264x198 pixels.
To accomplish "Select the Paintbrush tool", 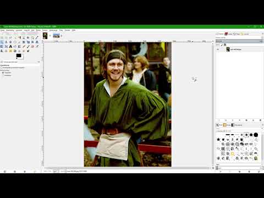I will 28,46.
